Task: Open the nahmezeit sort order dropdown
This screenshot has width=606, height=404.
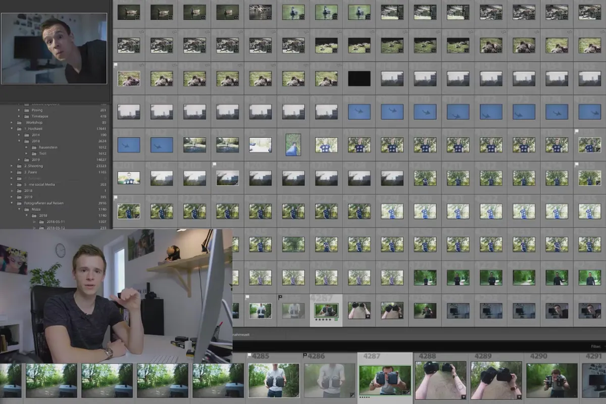Action: tap(240, 334)
